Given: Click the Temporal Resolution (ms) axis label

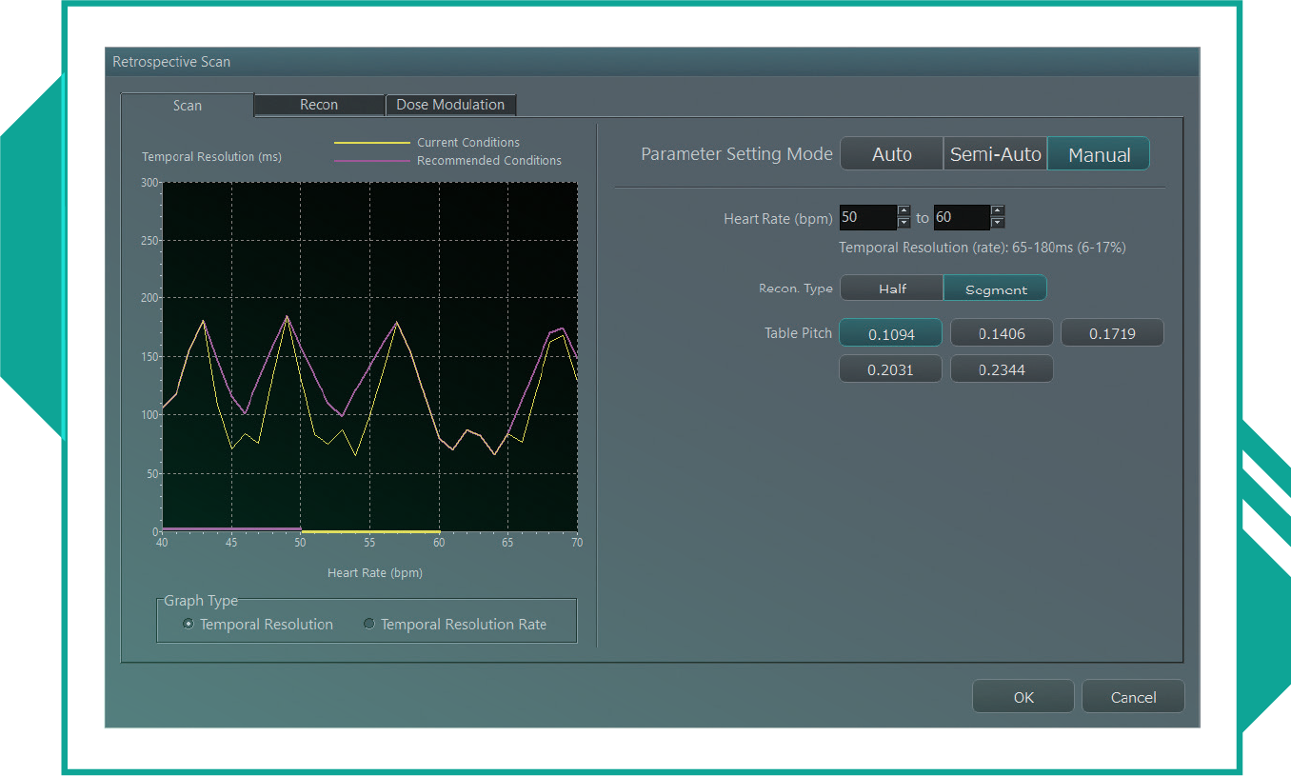Looking at the screenshot, I should coord(211,156).
